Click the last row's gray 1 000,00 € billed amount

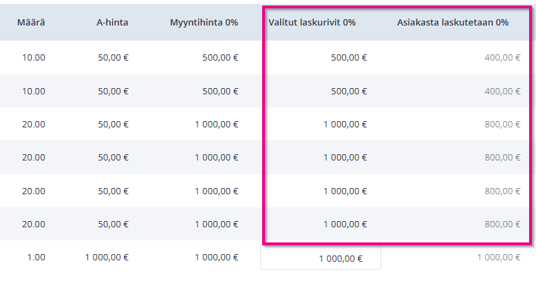(499, 258)
